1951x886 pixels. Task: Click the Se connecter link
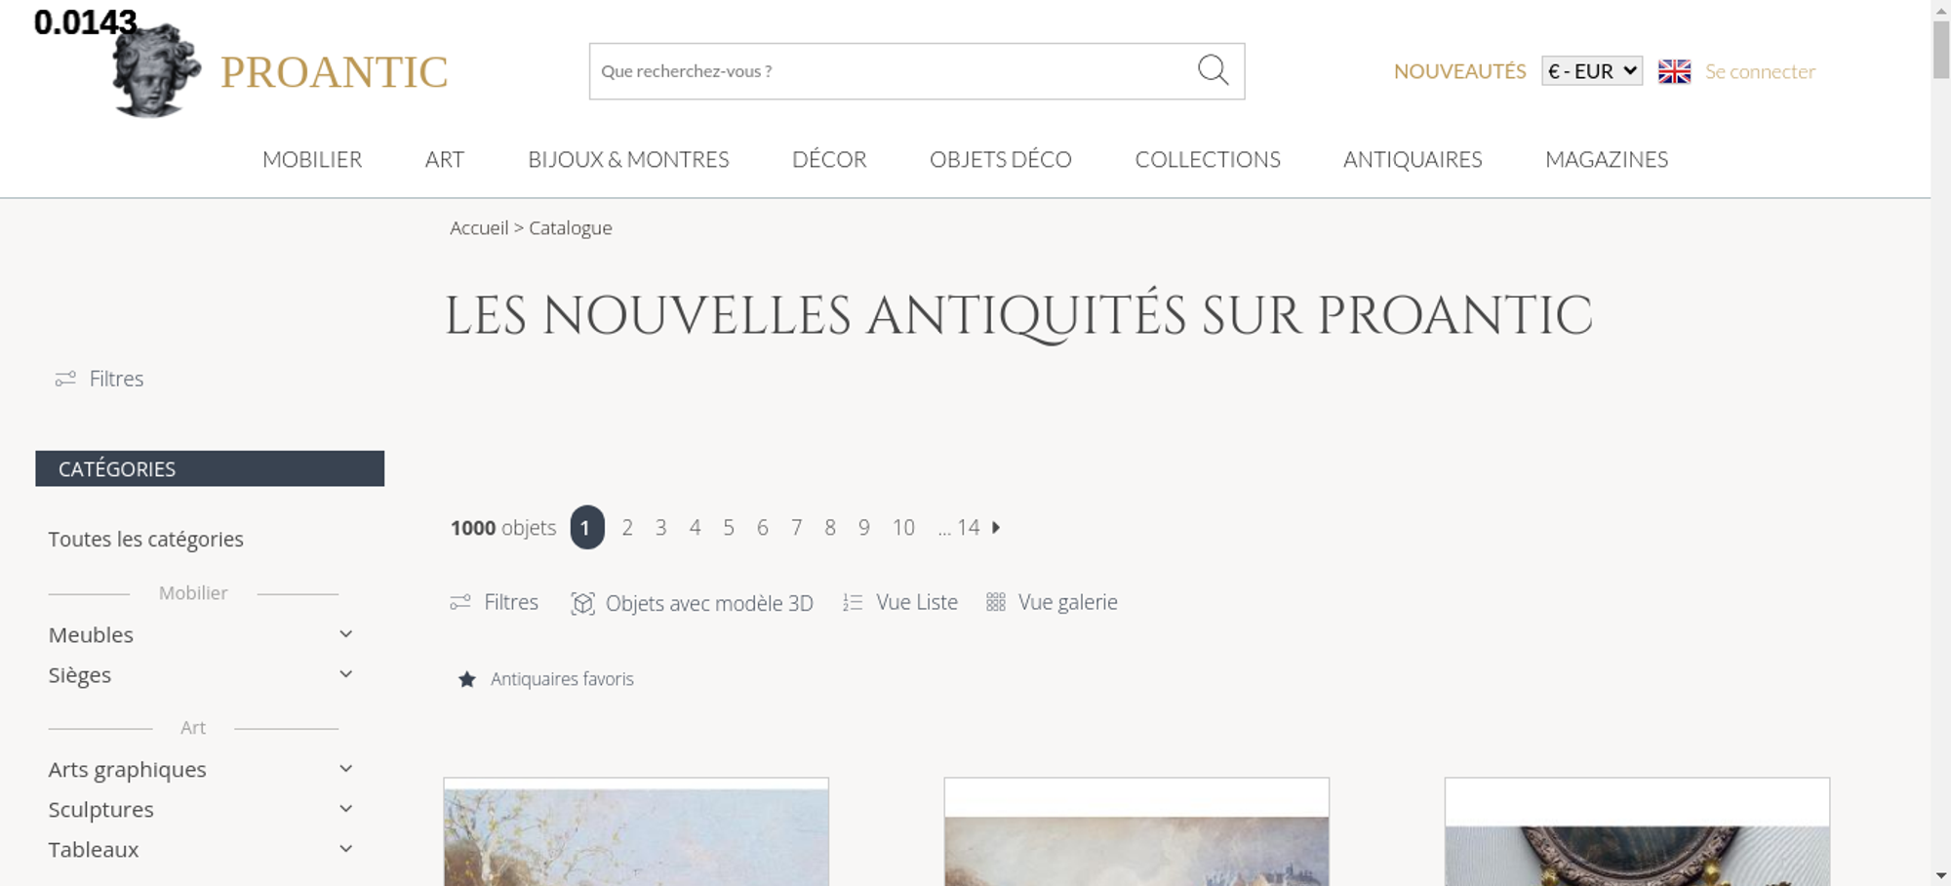(1760, 71)
